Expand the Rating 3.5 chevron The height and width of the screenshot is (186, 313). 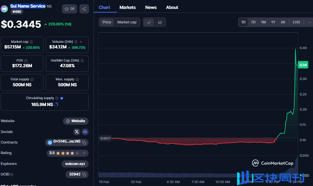84,153
